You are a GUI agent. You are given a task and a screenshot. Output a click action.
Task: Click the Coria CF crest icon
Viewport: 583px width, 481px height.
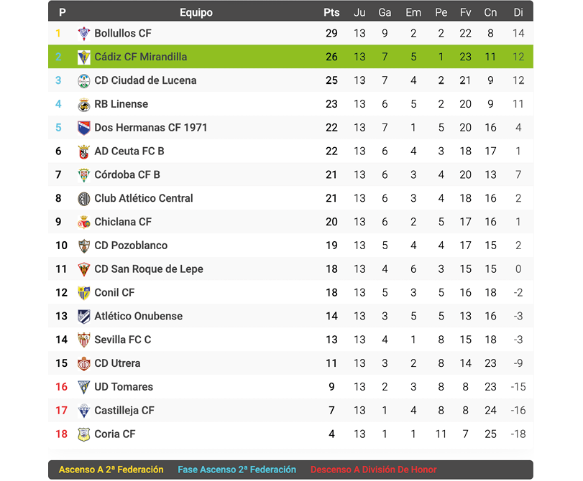(x=84, y=434)
